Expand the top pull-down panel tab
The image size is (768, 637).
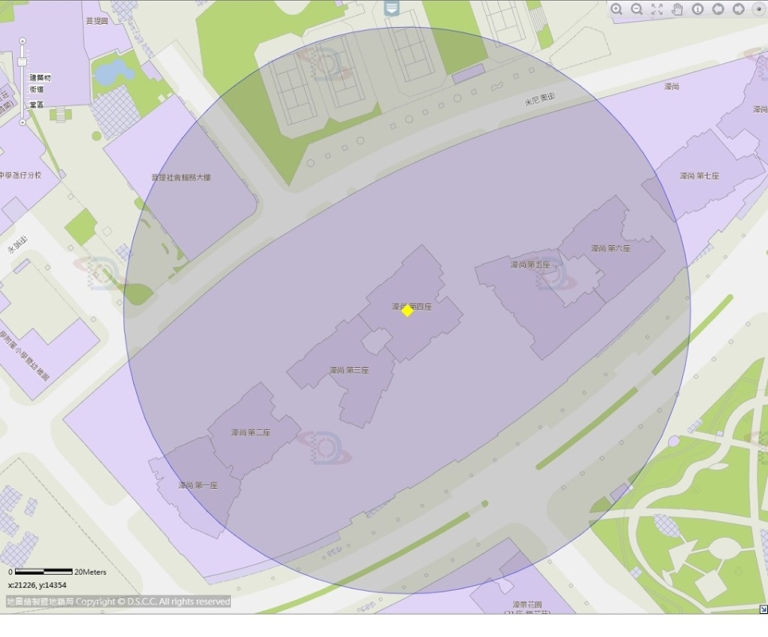(x=391, y=8)
